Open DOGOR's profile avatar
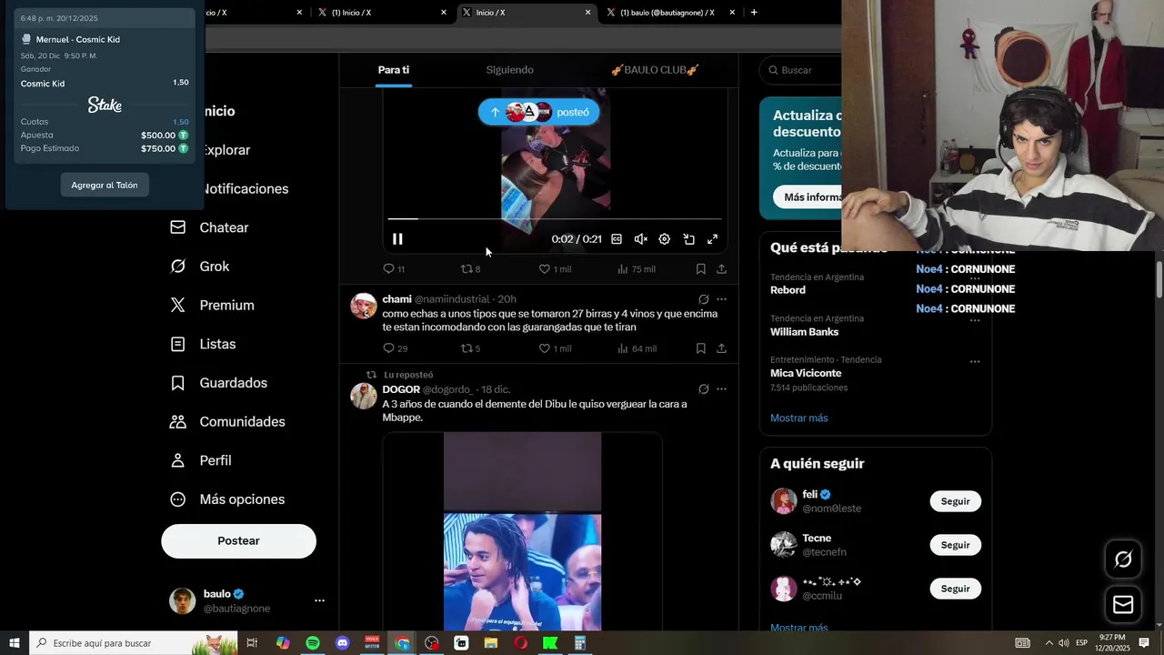The image size is (1164, 655). point(364,396)
